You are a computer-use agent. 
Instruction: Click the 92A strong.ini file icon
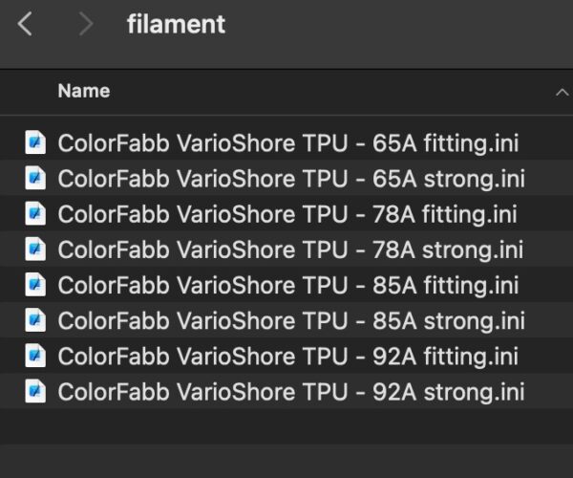[35, 391]
